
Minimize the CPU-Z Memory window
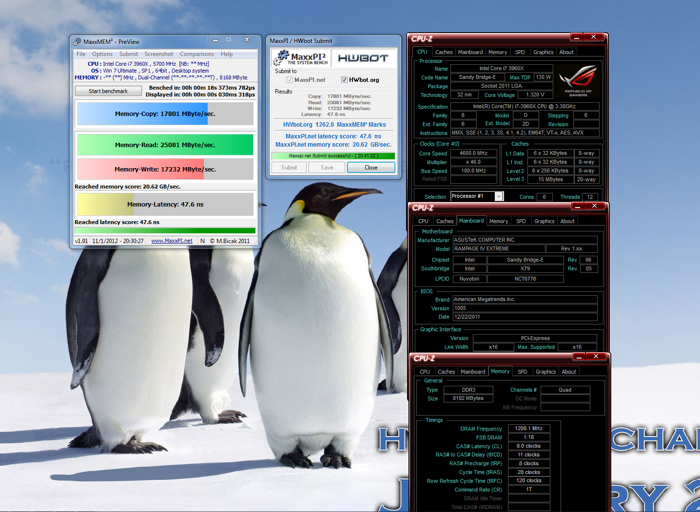[579, 357]
